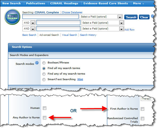Image resolution: width=157 pixels, height=129 pixels.
Task: Click the Add Row link
Action: point(130,30)
